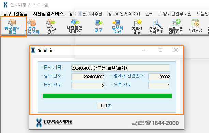Click the 명세서 일련번호 field showing 00002

coord(159,77)
